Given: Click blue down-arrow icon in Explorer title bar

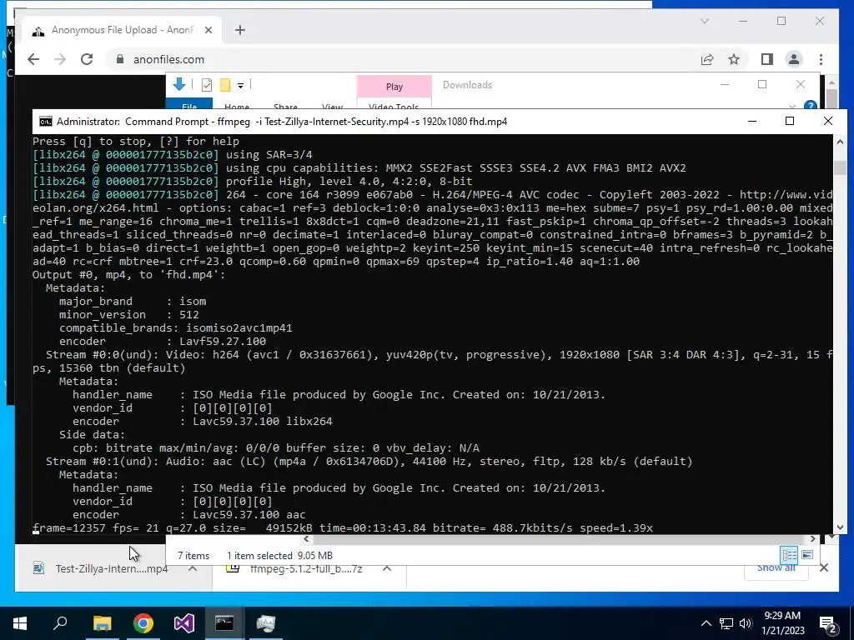Looking at the screenshot, I should (178, 84).
